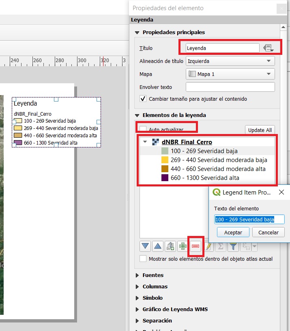
Task: Remove selected legend item with red minus
Action: (x=195, y=246)
